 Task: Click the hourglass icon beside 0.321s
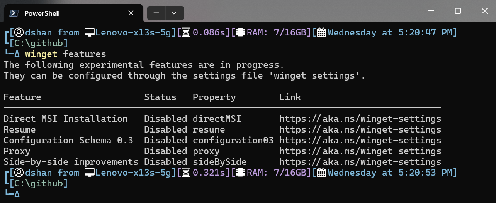pyautogui.click(x=186, y=173)
